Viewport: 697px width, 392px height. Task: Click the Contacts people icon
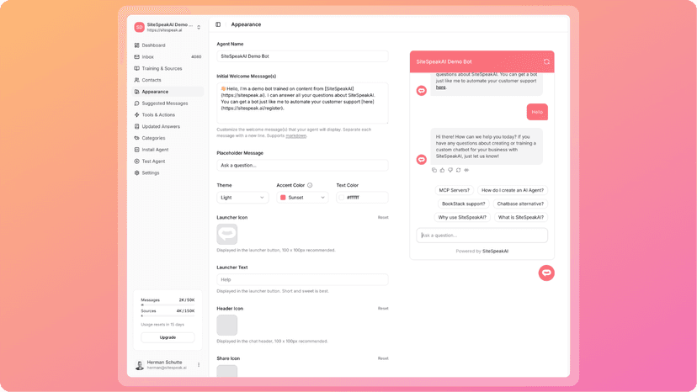pyautogui.click(x=137, y=80)
